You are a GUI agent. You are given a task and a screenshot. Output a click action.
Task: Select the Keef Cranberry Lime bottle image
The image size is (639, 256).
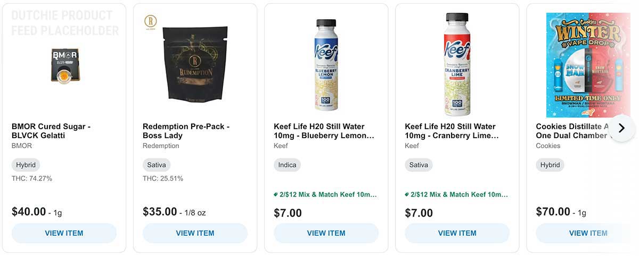[x=457, y=65]
